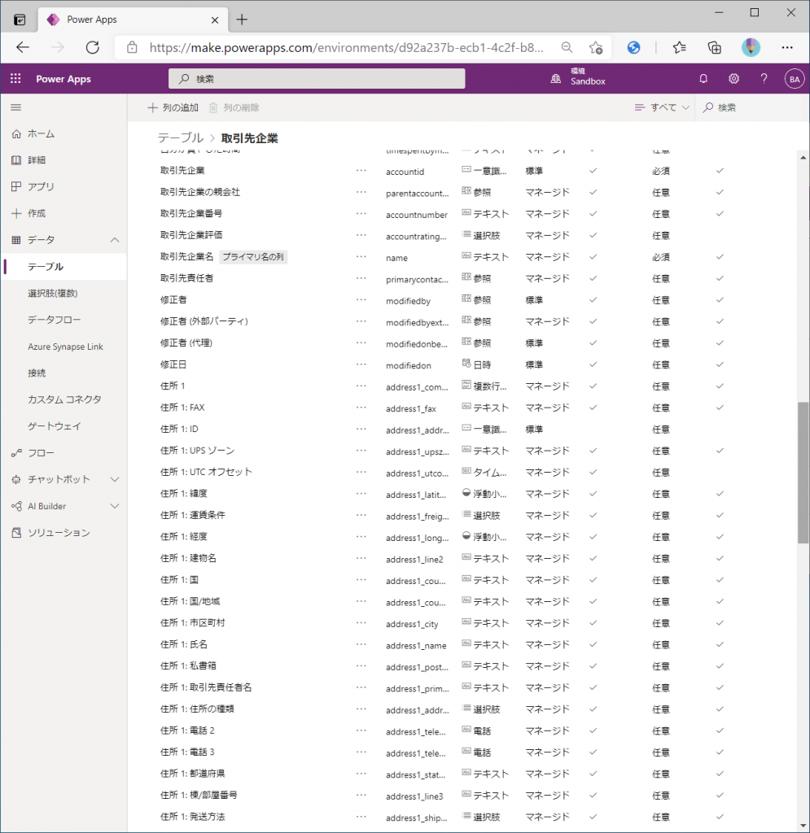Screen dimensions: 810x833
Task: Click the help question mark icon
Action: (x=764, y=79)
